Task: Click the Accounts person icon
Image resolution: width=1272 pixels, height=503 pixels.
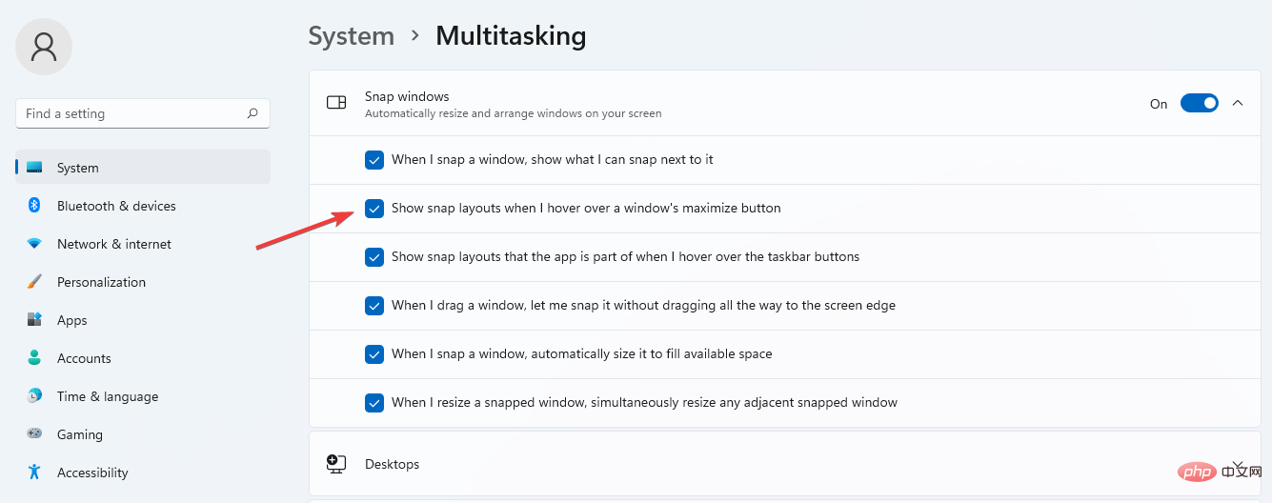Action: point(35,358)
